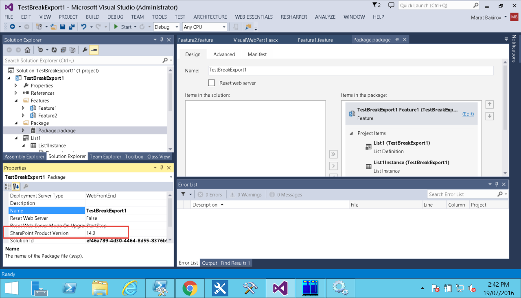The image size is (521, 298).
Task: Click the move item up arrow button
Action: click(490, 104)
